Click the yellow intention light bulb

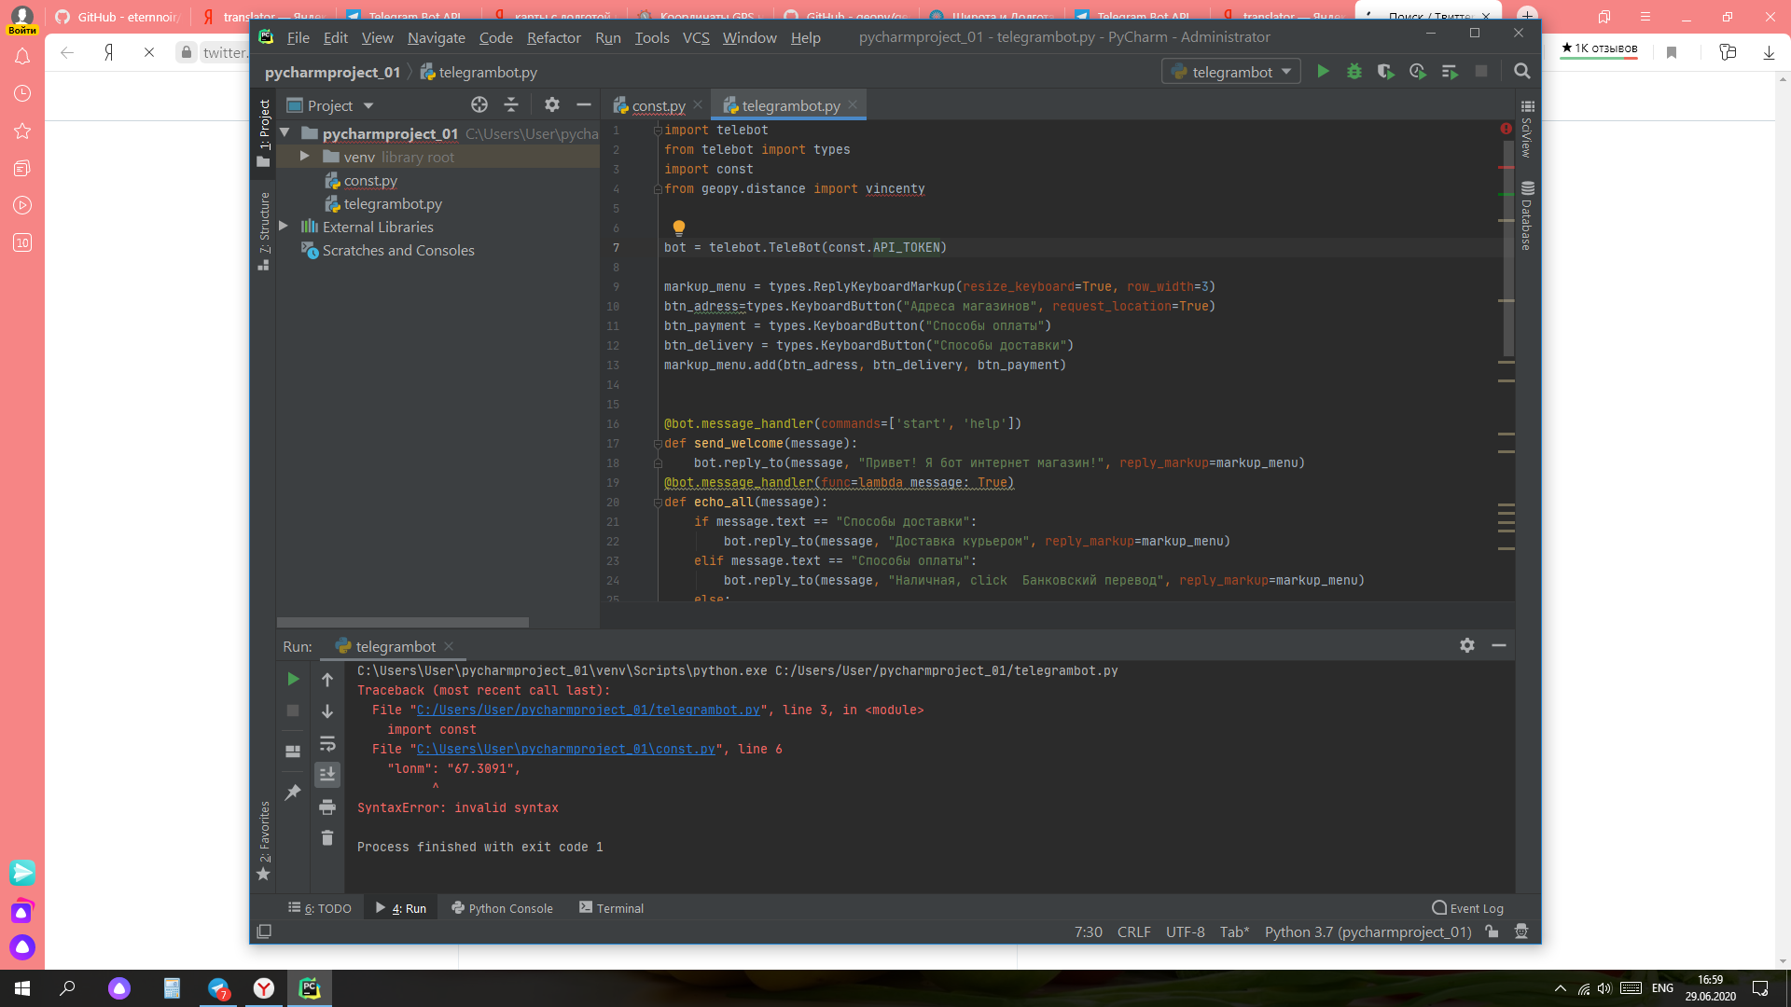[x=679, y=228]
